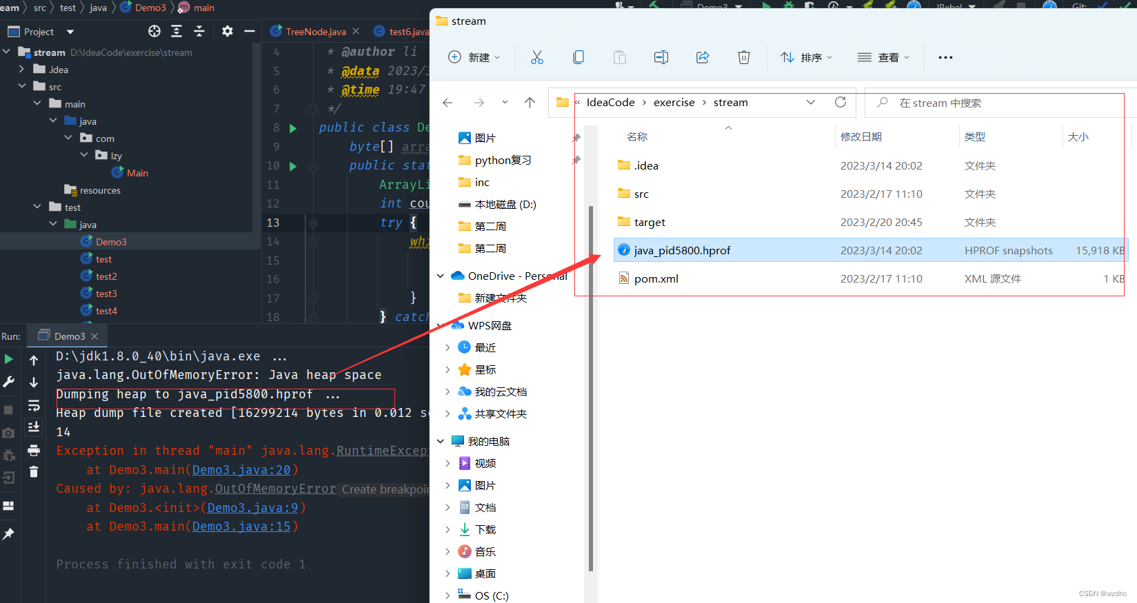1137x603 pixels.
Task: Click the Explorer sidebar vertical scrollbar
Action: click(x=591, y=388)
